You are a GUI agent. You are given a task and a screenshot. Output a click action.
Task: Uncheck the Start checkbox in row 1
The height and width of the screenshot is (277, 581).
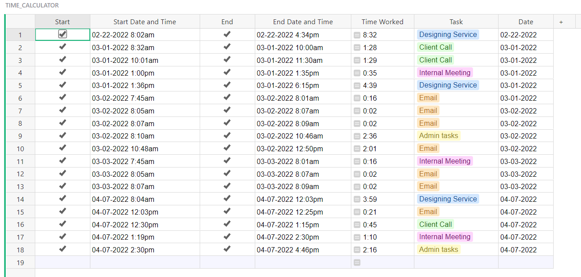point(62,33)
